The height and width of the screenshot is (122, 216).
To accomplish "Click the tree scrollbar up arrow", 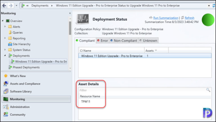I will (x=70, y=19).
